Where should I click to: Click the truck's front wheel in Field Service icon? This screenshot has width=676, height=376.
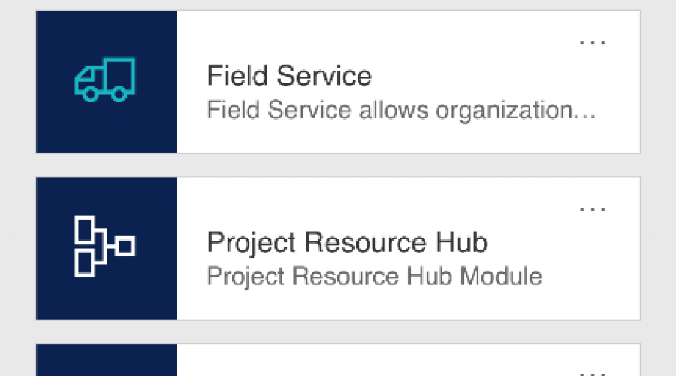click(x=90, y=94)
